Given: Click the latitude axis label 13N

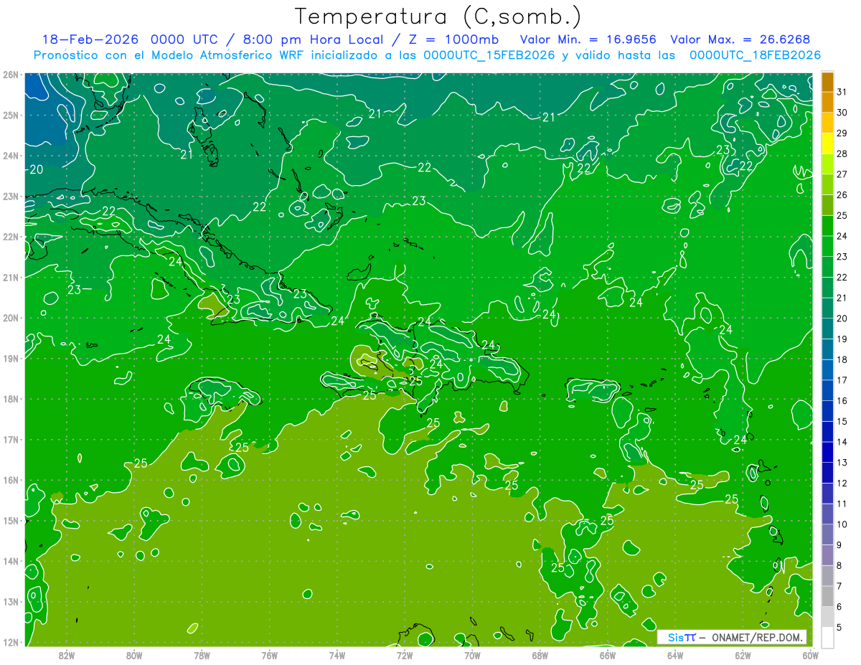Looking at the screenshot, I should [10, 601].
